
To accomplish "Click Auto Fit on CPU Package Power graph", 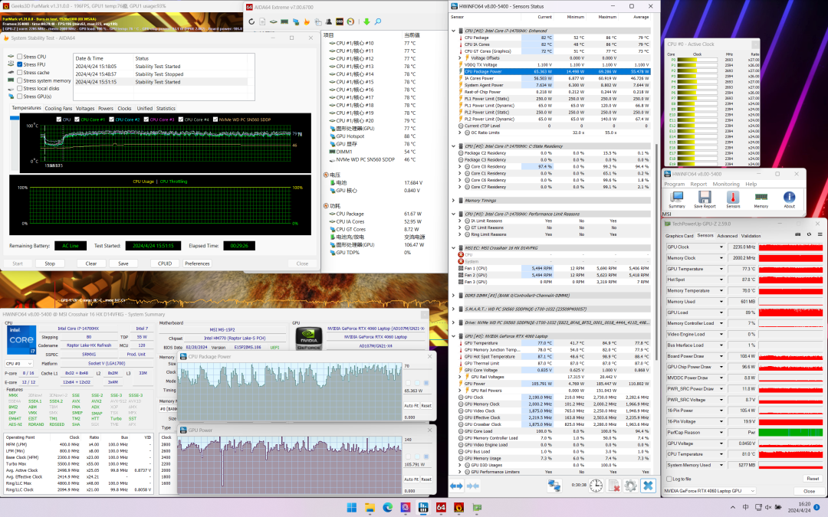I will point(412,406).
